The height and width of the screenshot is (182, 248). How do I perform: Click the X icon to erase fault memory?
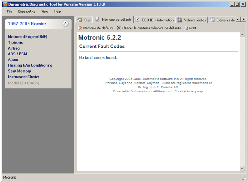pos(118,28)
